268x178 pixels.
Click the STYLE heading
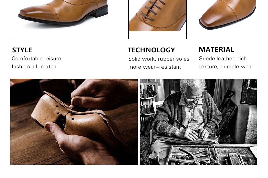[22, 50]
